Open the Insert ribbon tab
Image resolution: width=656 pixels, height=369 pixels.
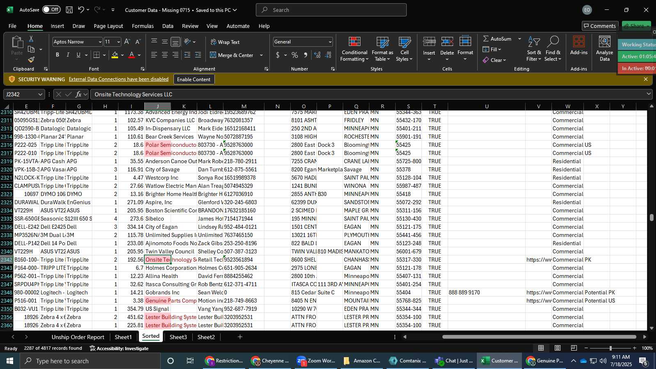tap(57, 26)
